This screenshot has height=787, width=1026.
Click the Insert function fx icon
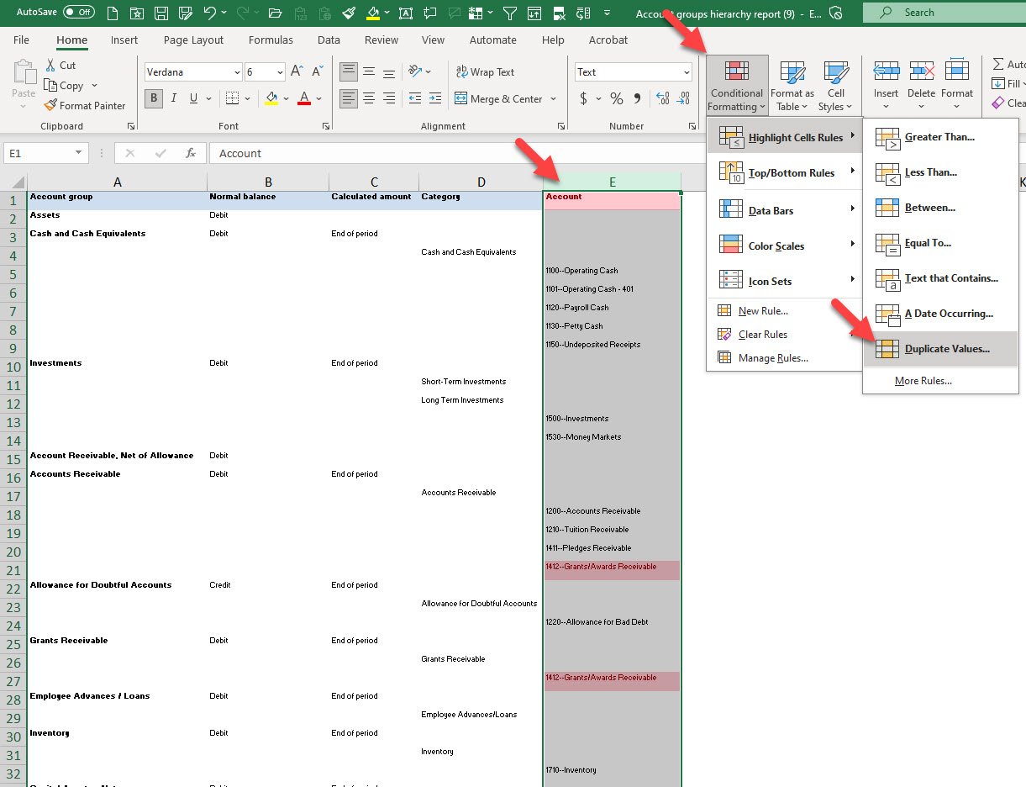pos(191,153)
